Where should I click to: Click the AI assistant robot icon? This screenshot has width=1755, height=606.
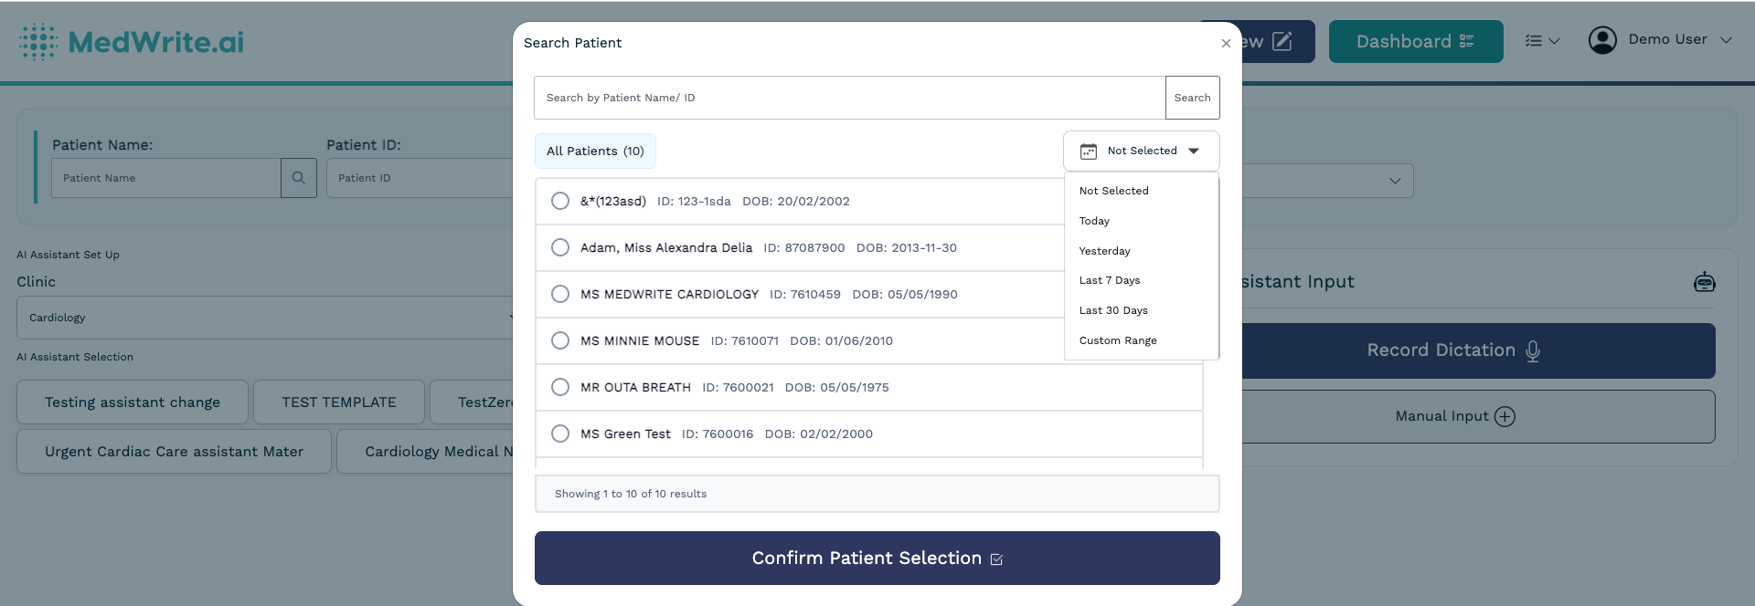pyautogui.click(x=1704, y=282)
